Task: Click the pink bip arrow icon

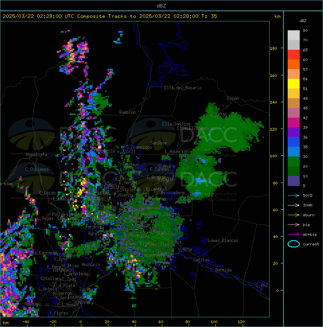Action: pyautogui.click(x=293, y=224)
